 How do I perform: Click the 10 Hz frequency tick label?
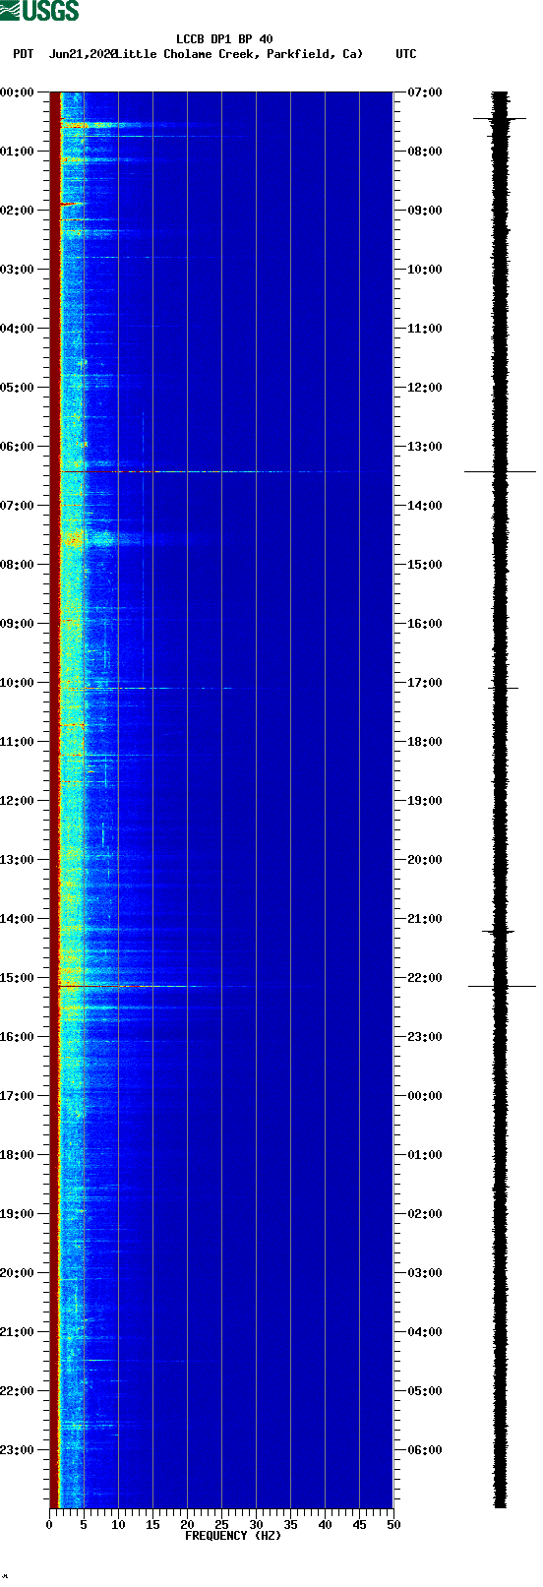(x=118, y=1525)
